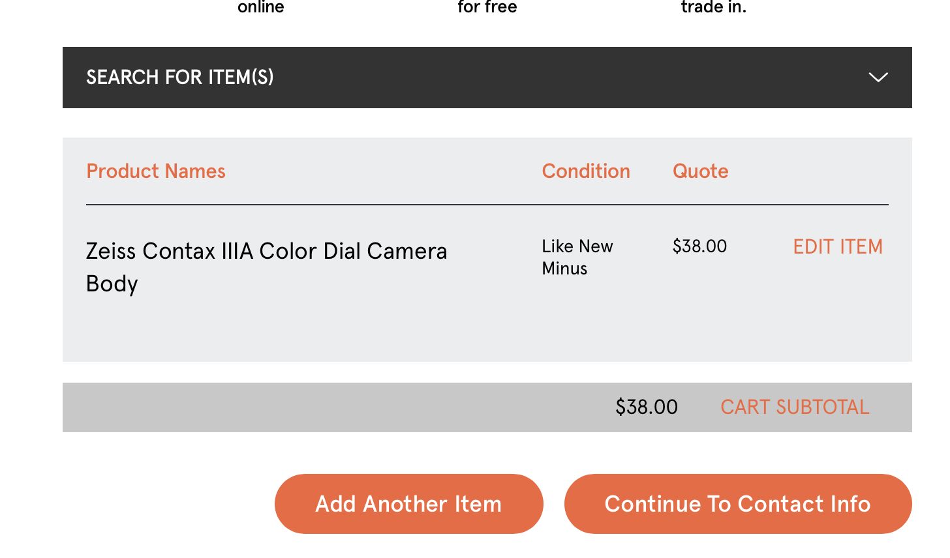
Task: Click the 'for free' text at the top
Action: (487, 7)
